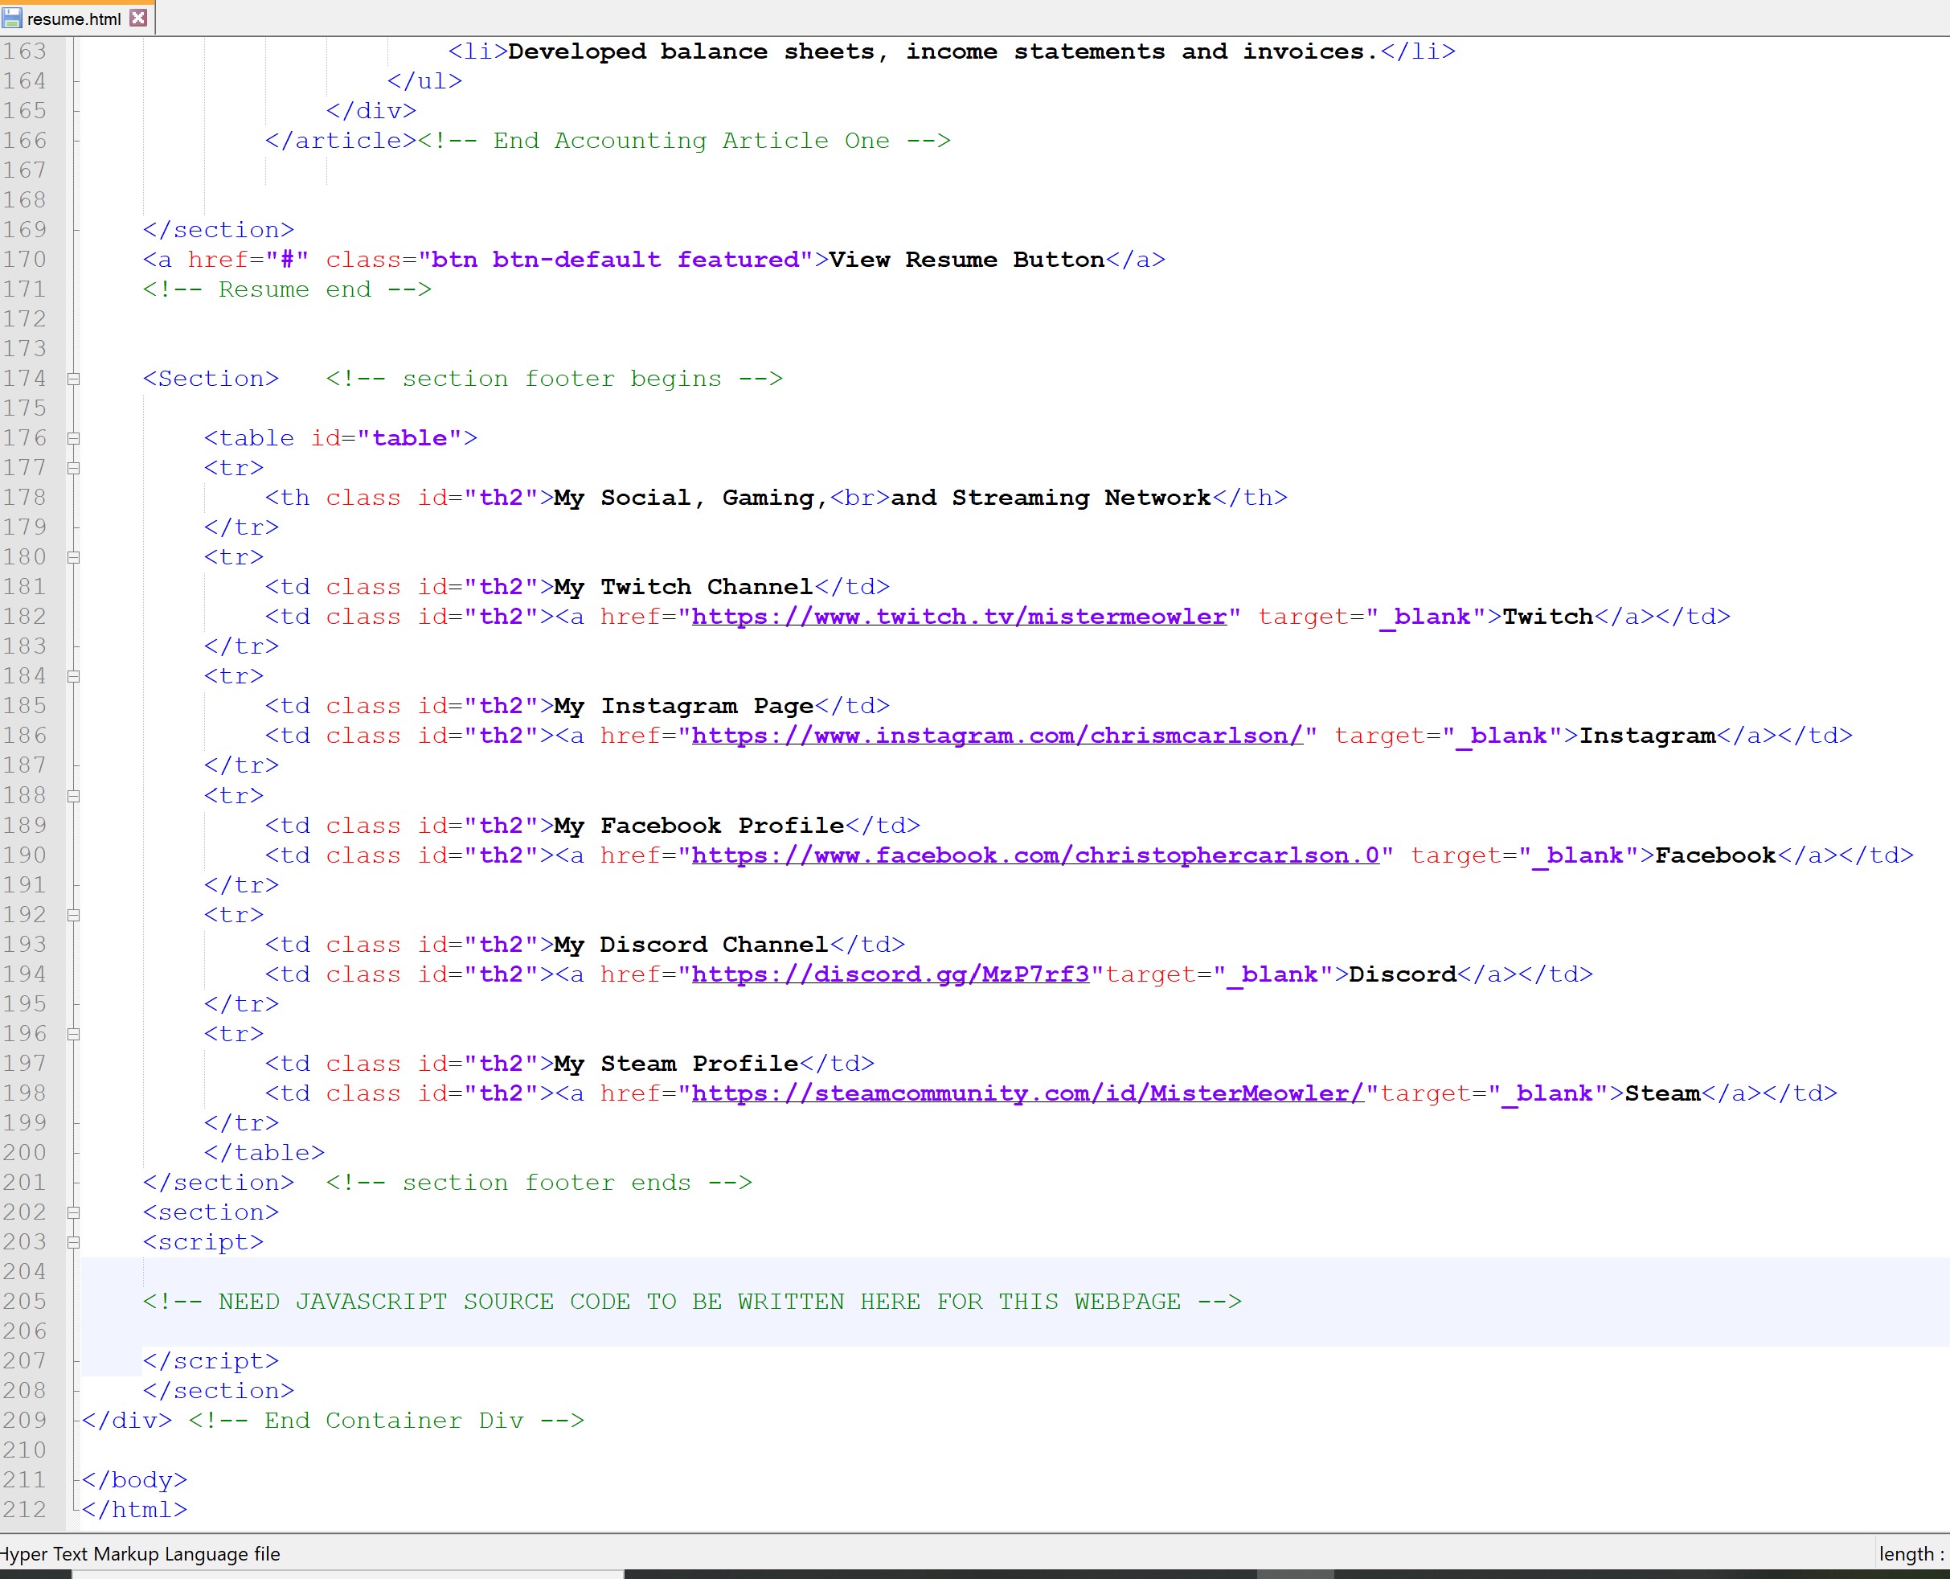Collapse the script fold marker at line 203
Screen dimensions: 1950x1579
74,1242
